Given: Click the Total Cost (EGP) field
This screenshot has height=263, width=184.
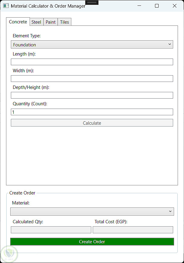Looking at the screenshot, I should tap(133, 230).
